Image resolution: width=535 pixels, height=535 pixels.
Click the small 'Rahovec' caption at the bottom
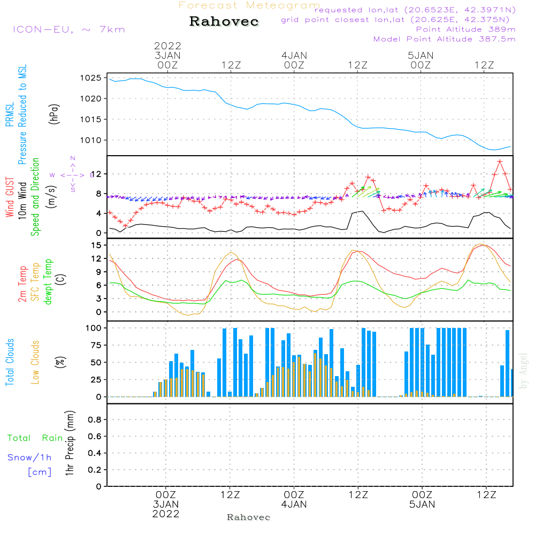coord(248,517)
